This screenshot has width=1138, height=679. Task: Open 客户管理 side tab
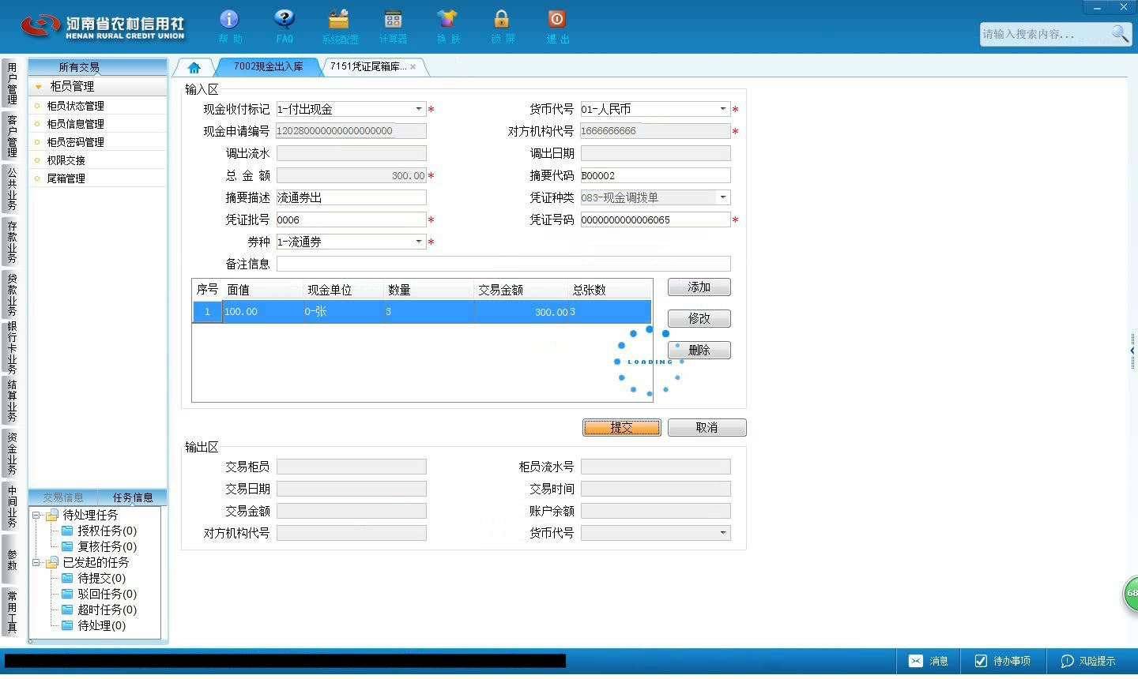(x=12, y=136)
